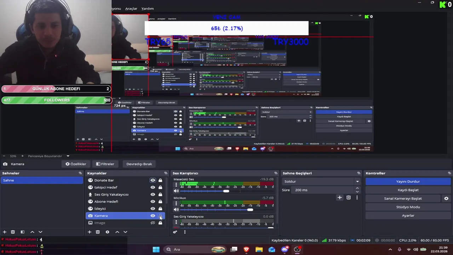The height and width of the screenshot is (255, 453).
Task: Add a new source in Kaynaklar
Action: point(90,232)
